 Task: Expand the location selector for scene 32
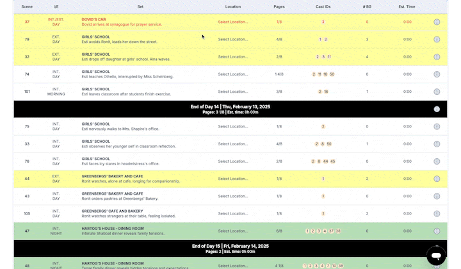(x=232, y=57)
